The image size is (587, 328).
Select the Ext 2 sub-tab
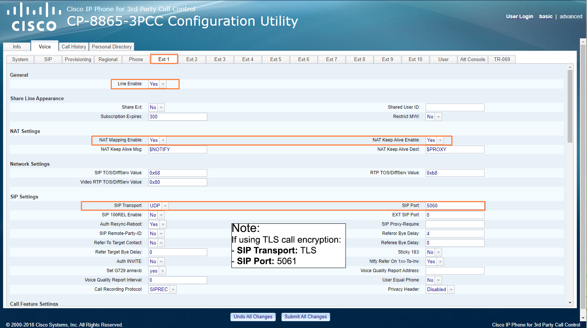click(x=192, y=59)
